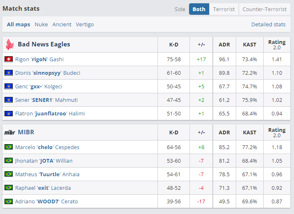Click the ADR header in Bad News Eagles table
Screen dimensions: 294x214
[224, 44]
